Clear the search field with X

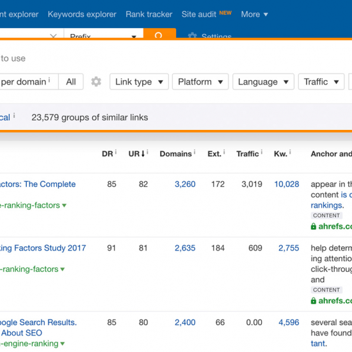[x=53, y=36]
